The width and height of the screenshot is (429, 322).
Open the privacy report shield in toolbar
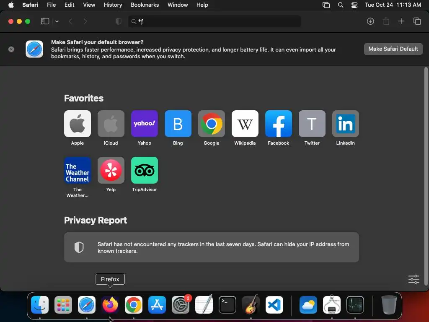pos(118,21)
